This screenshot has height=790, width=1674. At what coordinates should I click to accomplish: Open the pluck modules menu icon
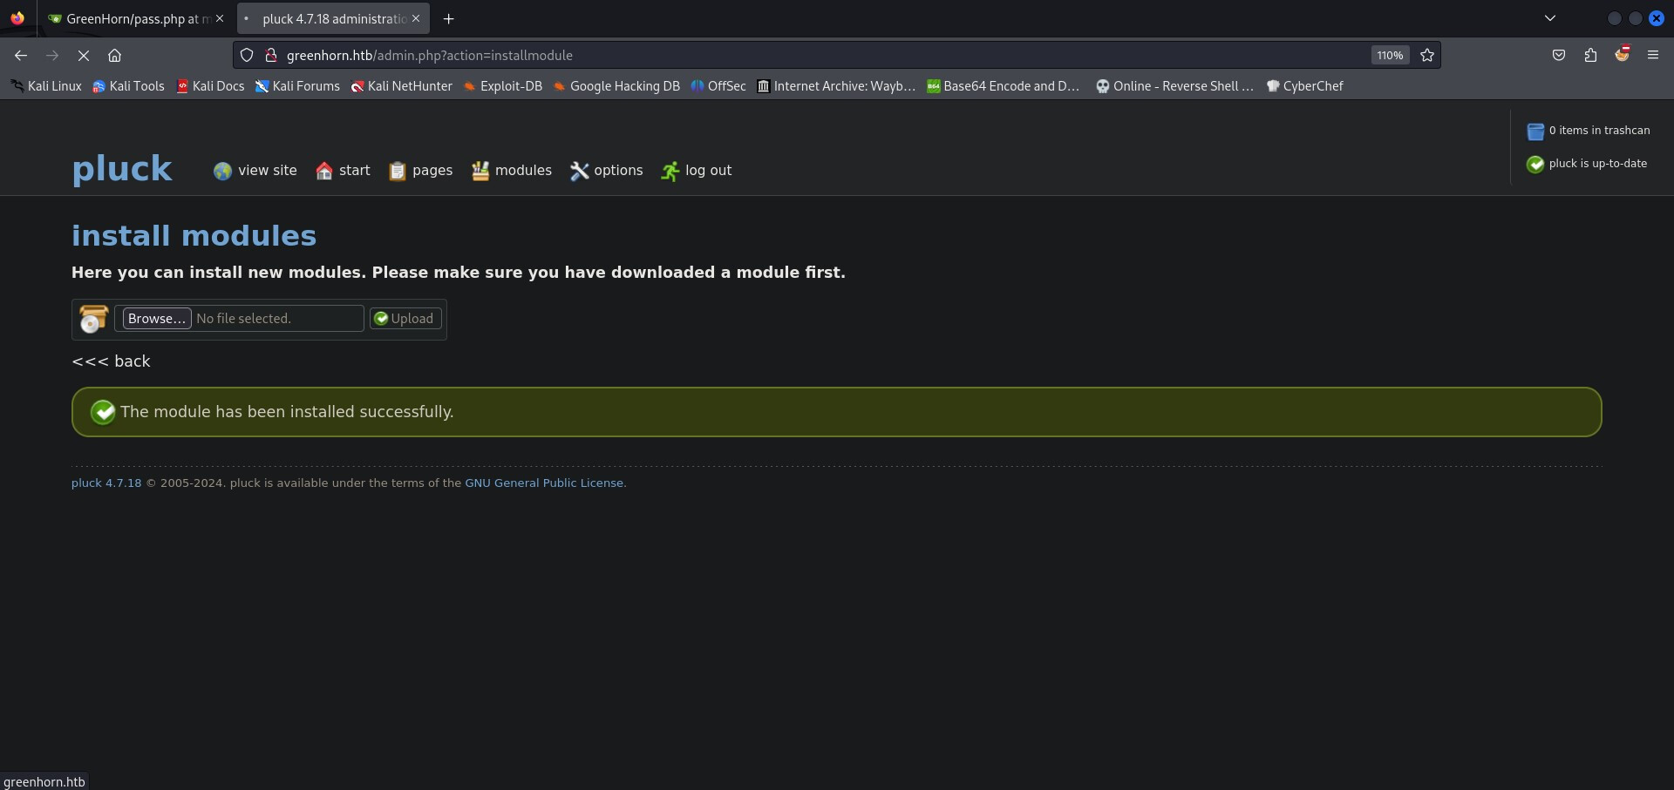tap(480, 171)
